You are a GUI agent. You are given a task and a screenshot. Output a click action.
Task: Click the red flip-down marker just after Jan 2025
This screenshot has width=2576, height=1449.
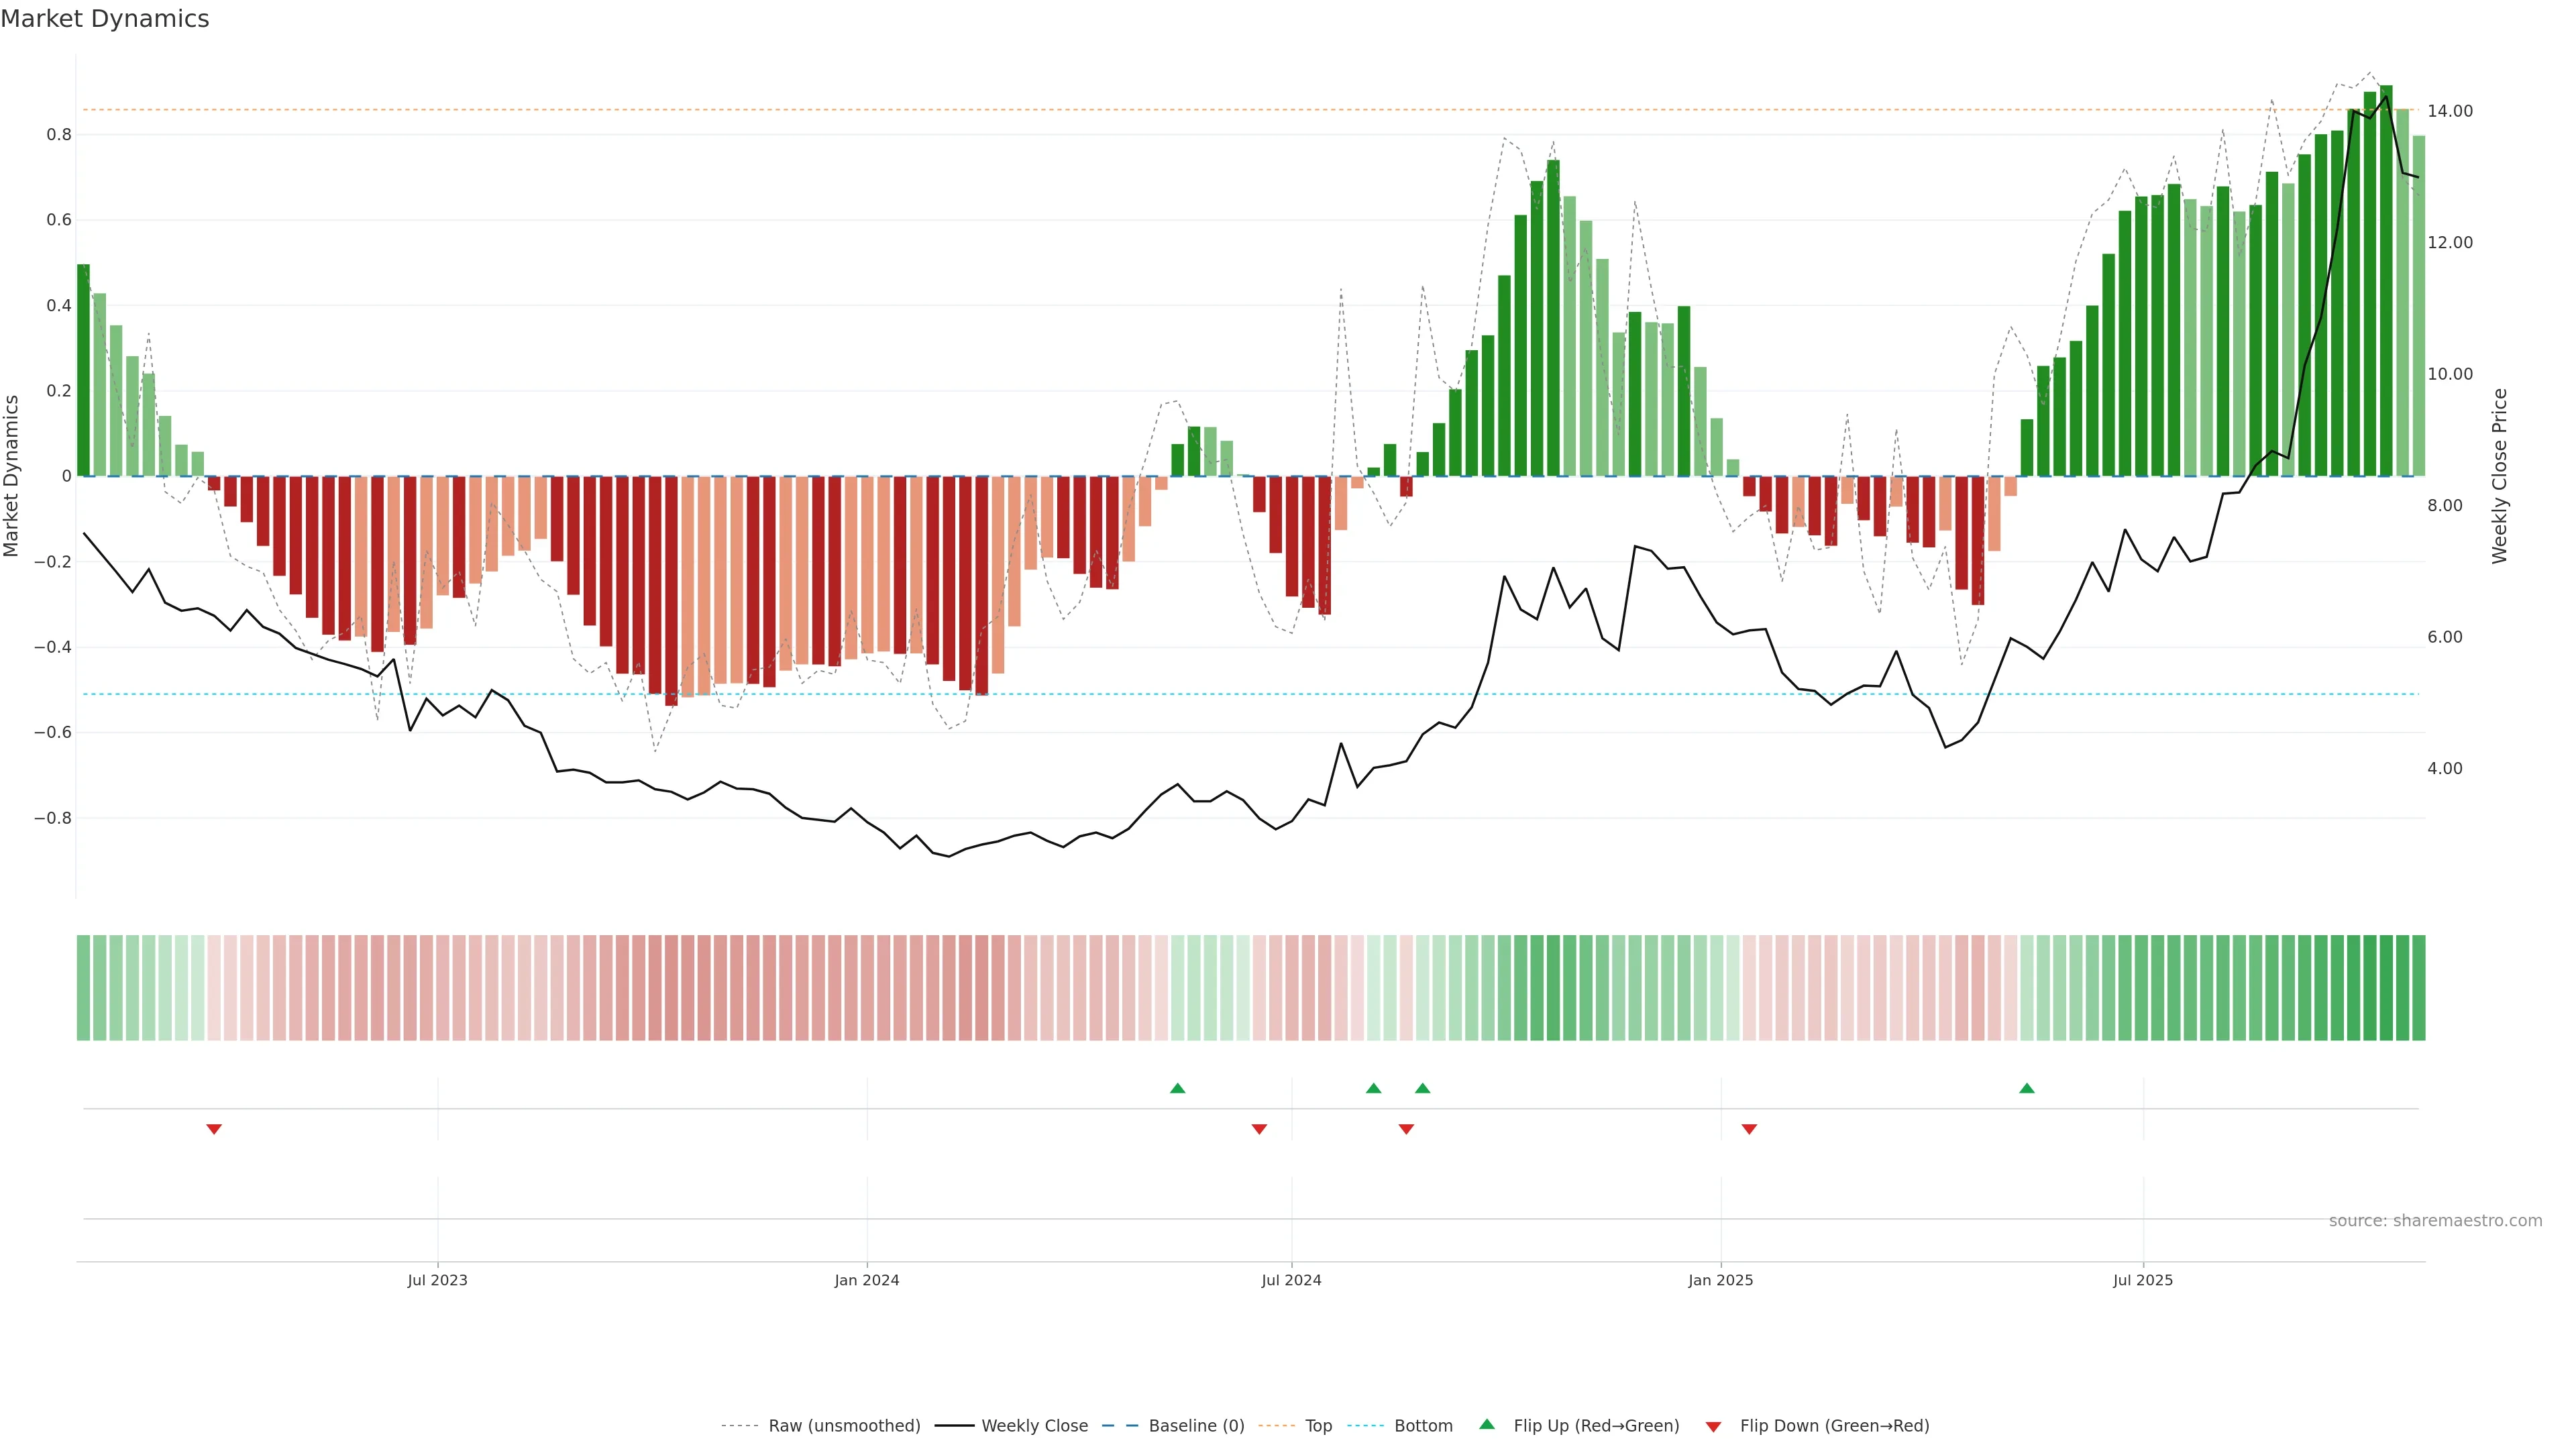[1749, 1129]
